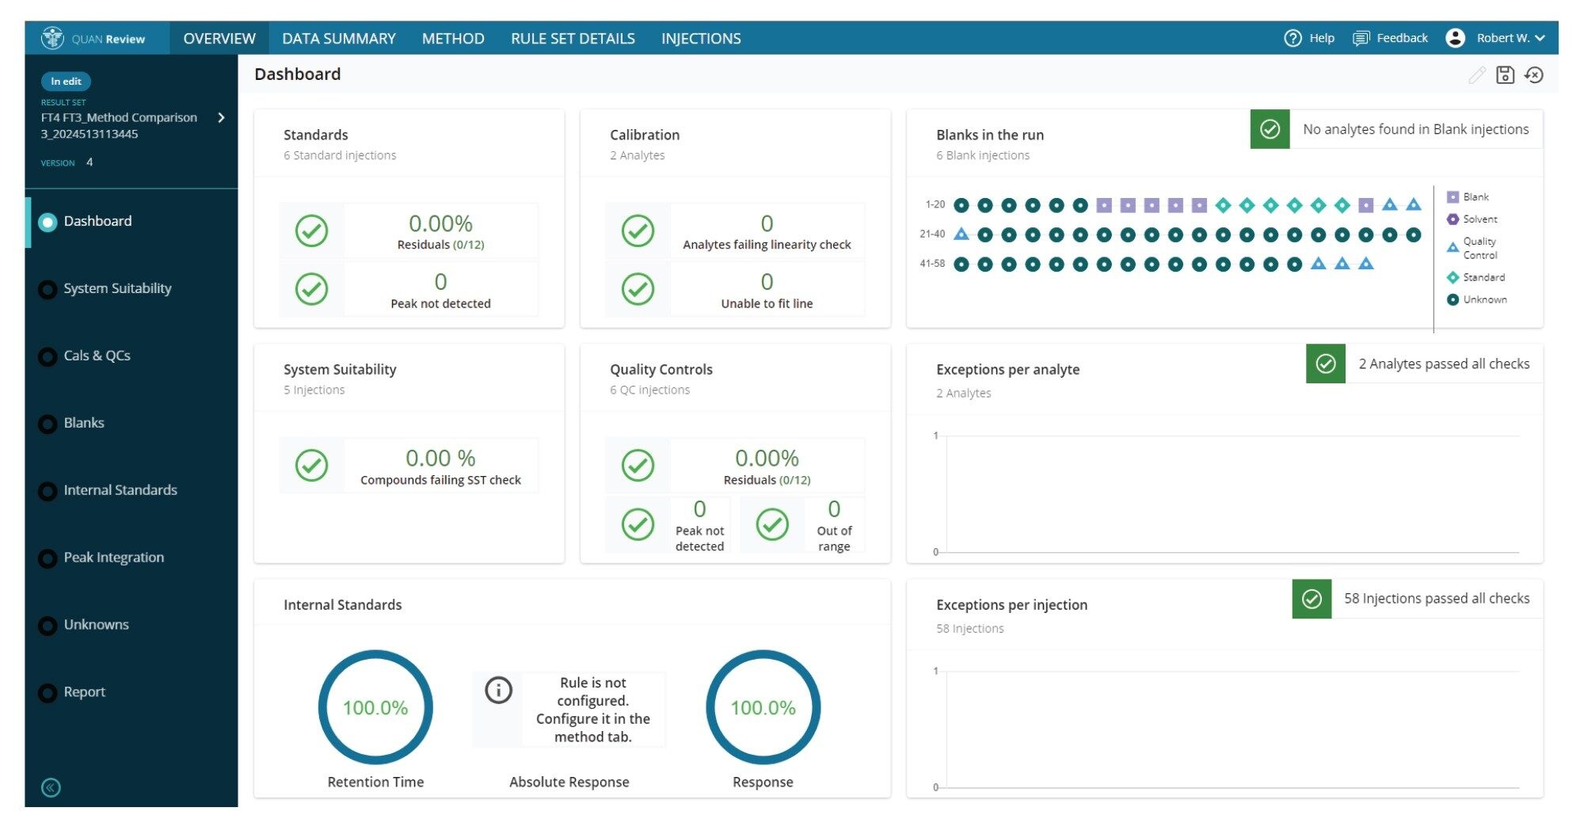Click the Solvent legend icon

pyautogui.click(x=1453, y=219)
